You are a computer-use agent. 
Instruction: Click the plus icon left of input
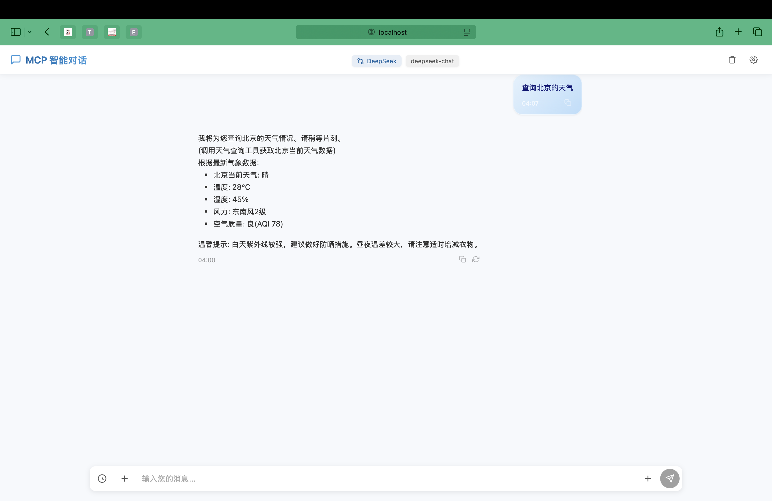pyautogui.click(x=125, y=479)
